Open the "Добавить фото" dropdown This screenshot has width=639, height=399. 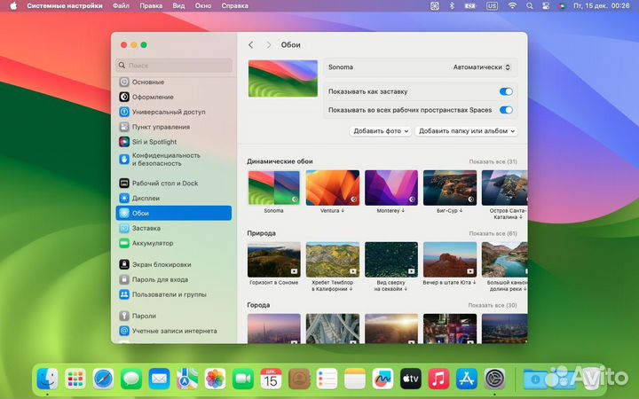click(x=380, y=131)
